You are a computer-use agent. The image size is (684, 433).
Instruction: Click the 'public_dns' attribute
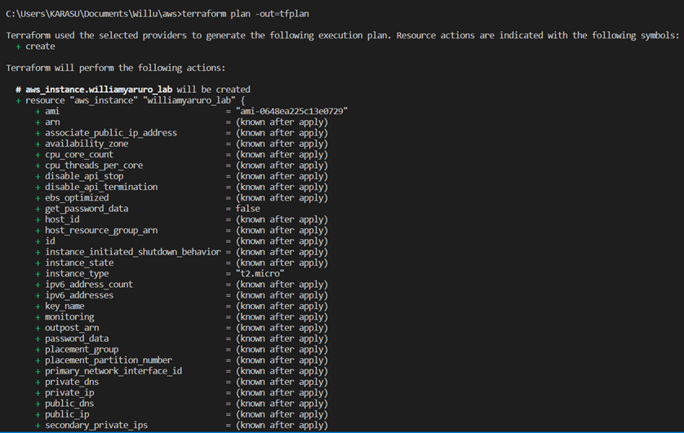(69, 404)
